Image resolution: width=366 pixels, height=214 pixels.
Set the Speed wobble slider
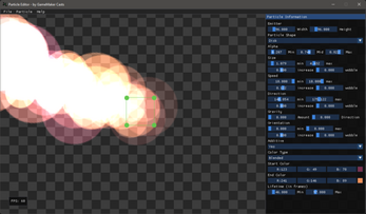329,88
